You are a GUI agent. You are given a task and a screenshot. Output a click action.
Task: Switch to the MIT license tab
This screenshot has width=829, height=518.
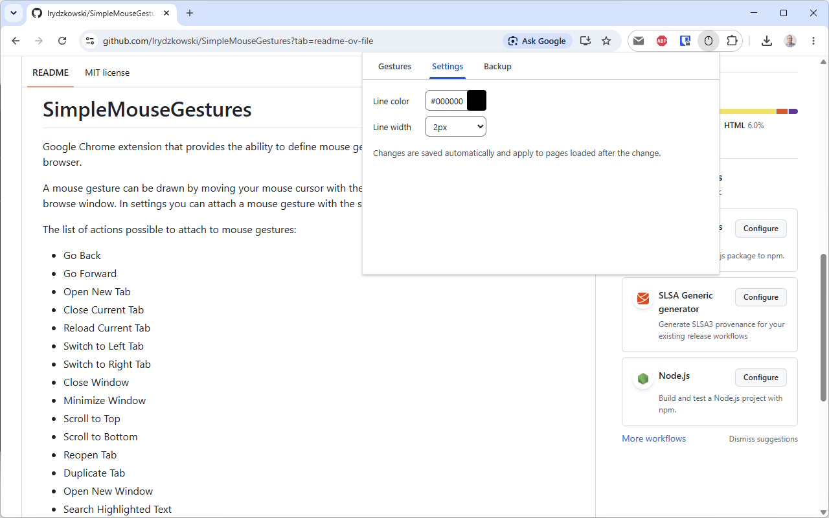pyautogui.click(x=108, y=73)
